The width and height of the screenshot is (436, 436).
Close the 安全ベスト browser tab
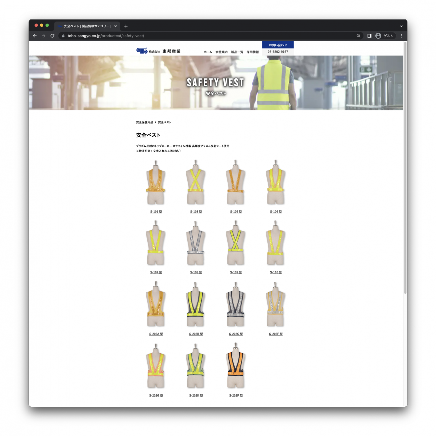115,26
